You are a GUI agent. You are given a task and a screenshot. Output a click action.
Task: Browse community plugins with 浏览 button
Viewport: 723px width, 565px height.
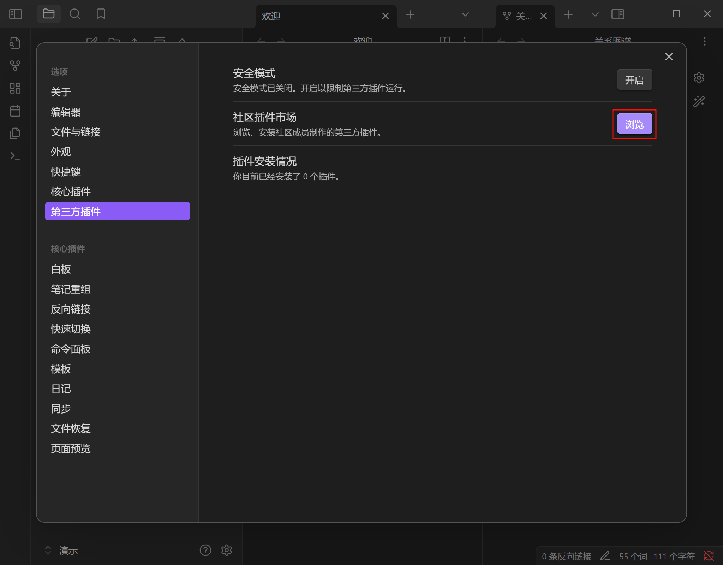[x=634, y=124]
